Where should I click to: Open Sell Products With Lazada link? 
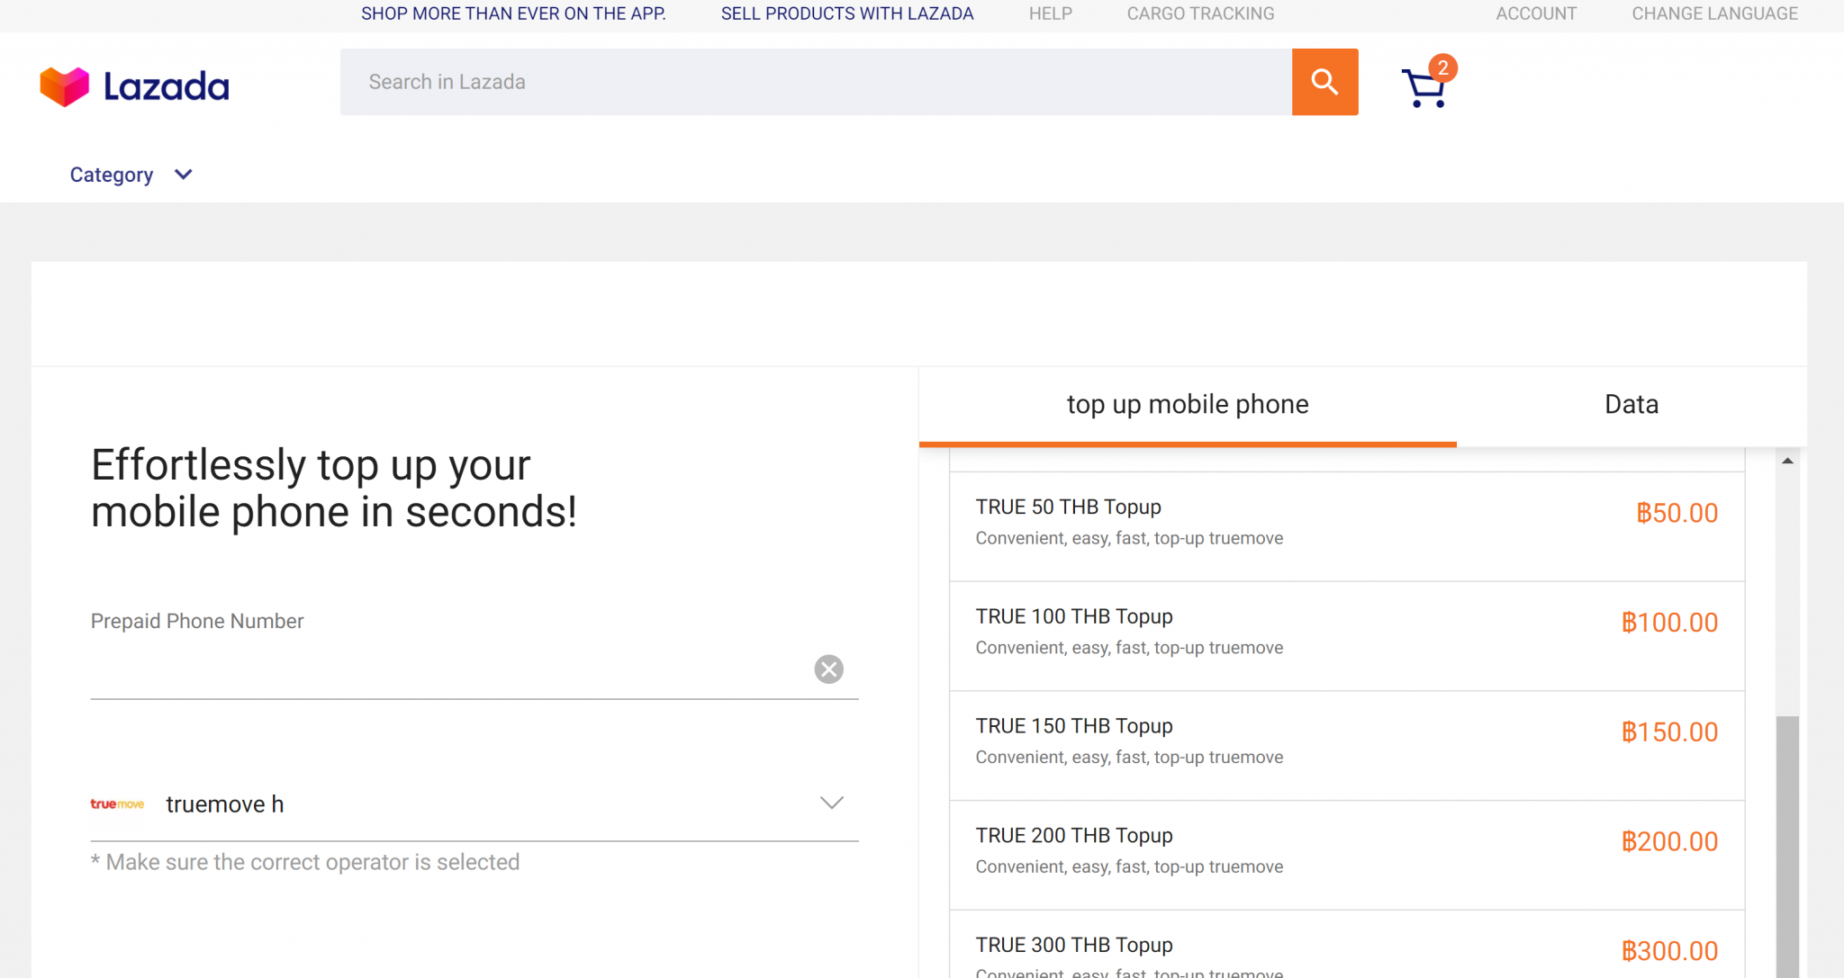(847, 13)
